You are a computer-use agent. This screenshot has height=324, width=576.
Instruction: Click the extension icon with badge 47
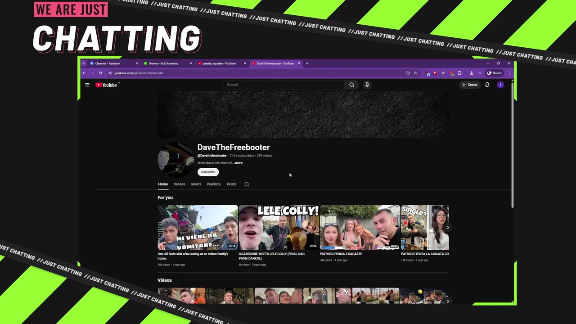pos(452,73)
